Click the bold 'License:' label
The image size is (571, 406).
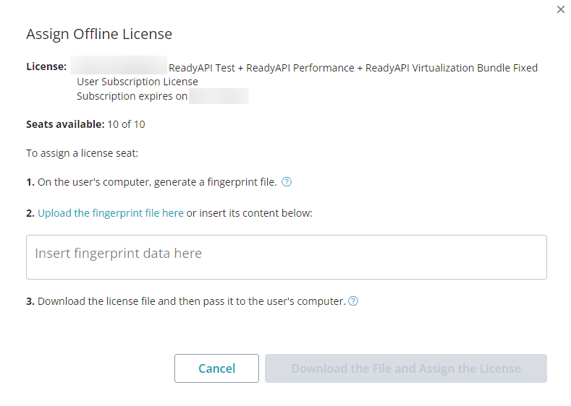coord(46,66)
